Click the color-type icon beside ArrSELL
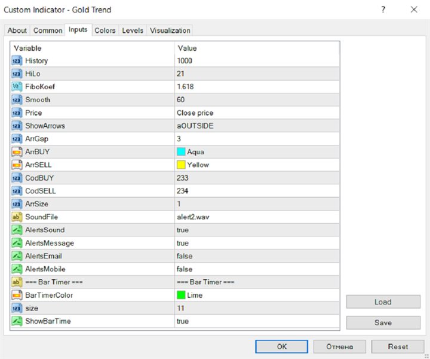This screenshot has height=359, width=430. pyautogui.click(x=17, y=165)
